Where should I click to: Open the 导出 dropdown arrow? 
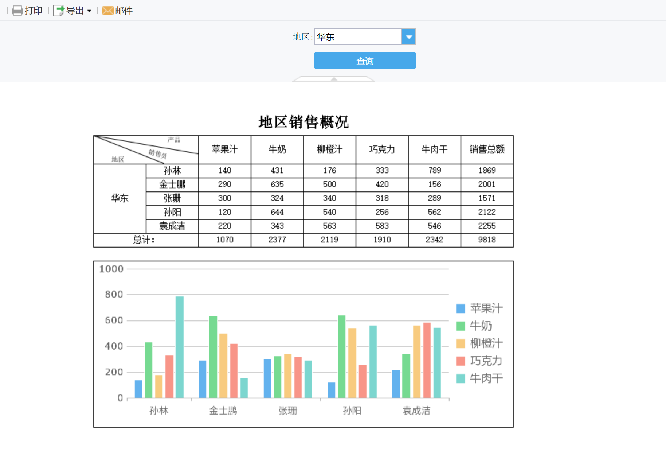pos(89,11)
